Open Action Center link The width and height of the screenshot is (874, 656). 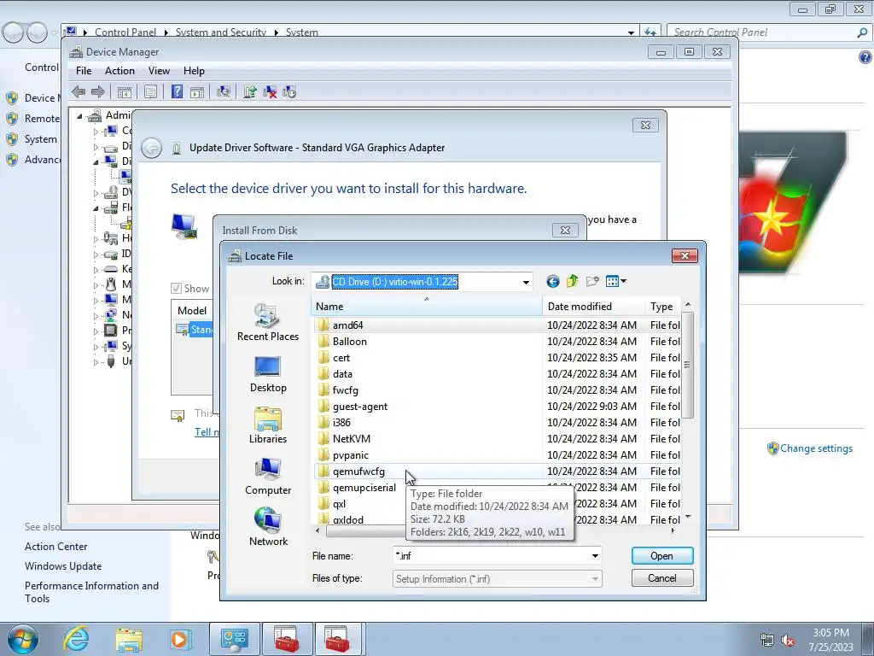tap(55, 547)
